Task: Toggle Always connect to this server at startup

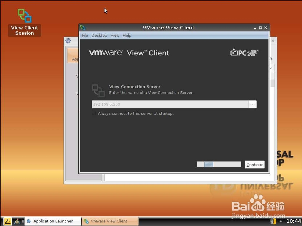Action: coord(94,113)
